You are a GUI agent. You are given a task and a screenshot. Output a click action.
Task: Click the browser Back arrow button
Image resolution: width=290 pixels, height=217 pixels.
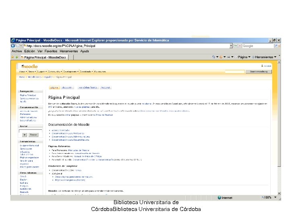point(13,46)
